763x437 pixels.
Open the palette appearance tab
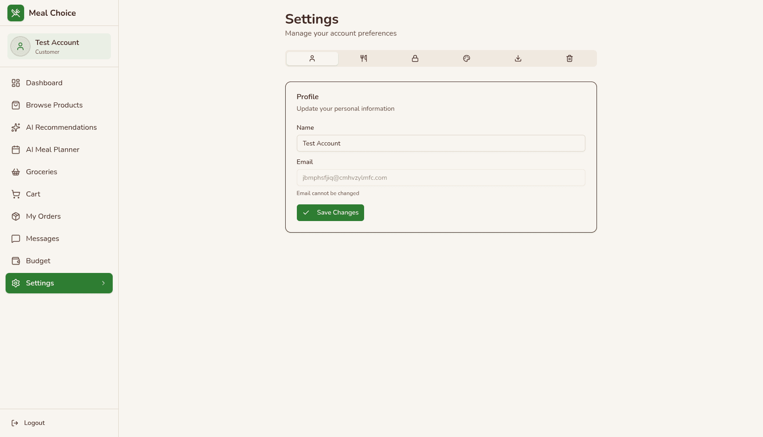tap(467, 58)
